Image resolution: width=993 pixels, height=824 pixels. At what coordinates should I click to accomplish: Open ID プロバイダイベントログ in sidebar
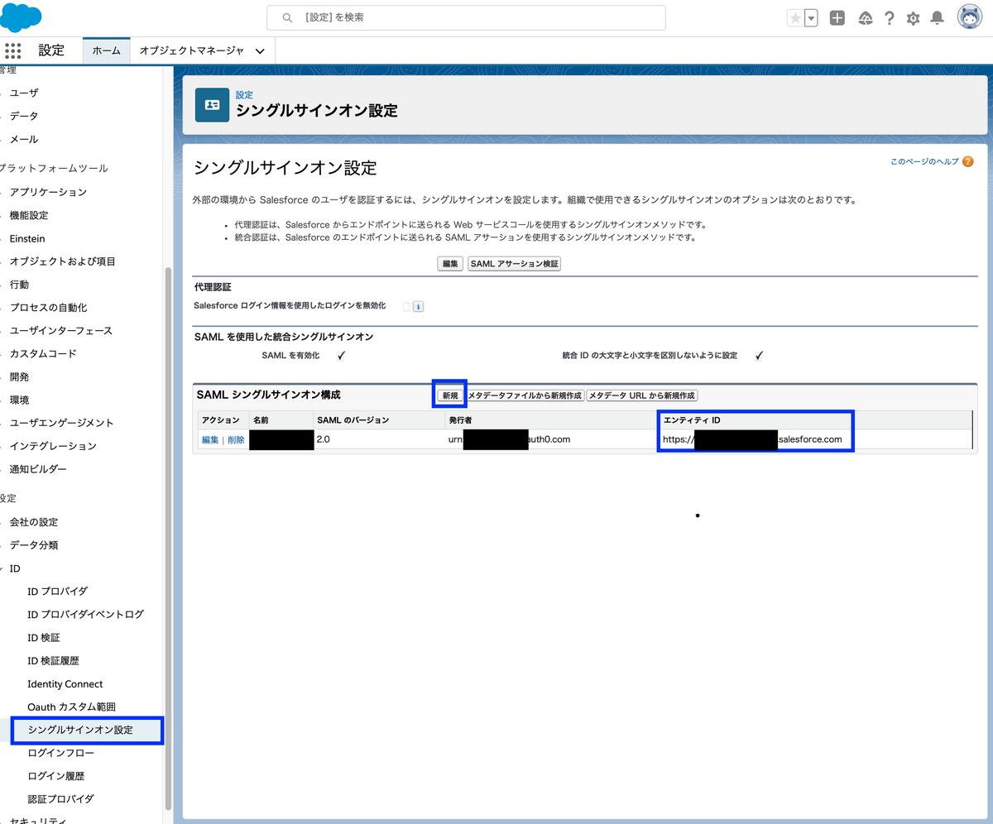[85, 615]
